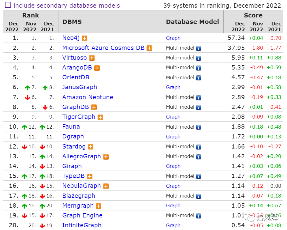Open Microsoft Azure Cosmos DB link
This screenshot has width=287, height=230.
click(x=103, y=48)
